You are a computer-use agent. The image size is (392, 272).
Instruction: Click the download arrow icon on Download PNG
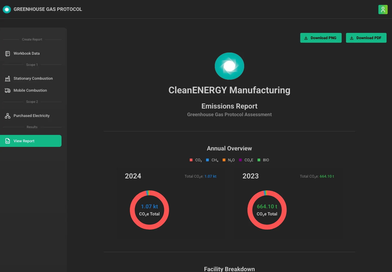[306, 38]
